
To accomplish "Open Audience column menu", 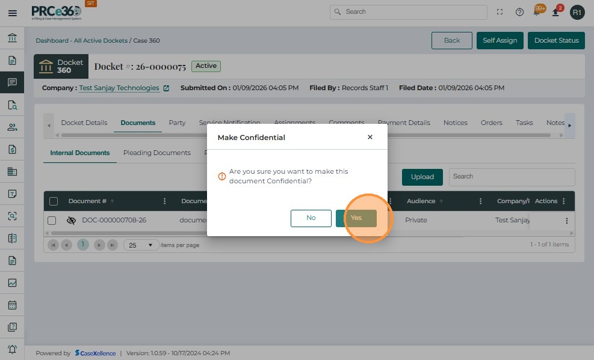I will click(480, 201).
